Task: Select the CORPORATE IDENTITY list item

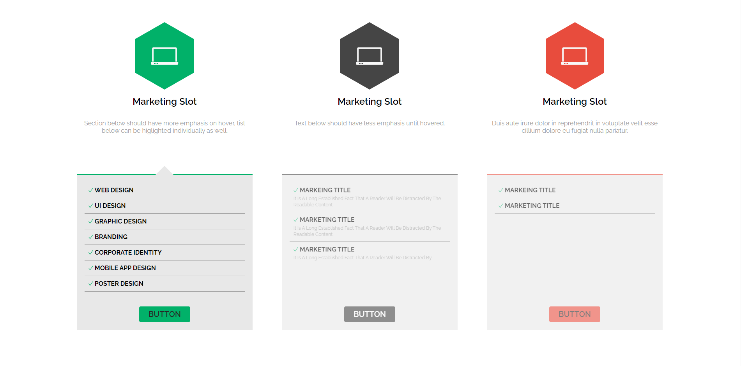Action: pos(164,253)
